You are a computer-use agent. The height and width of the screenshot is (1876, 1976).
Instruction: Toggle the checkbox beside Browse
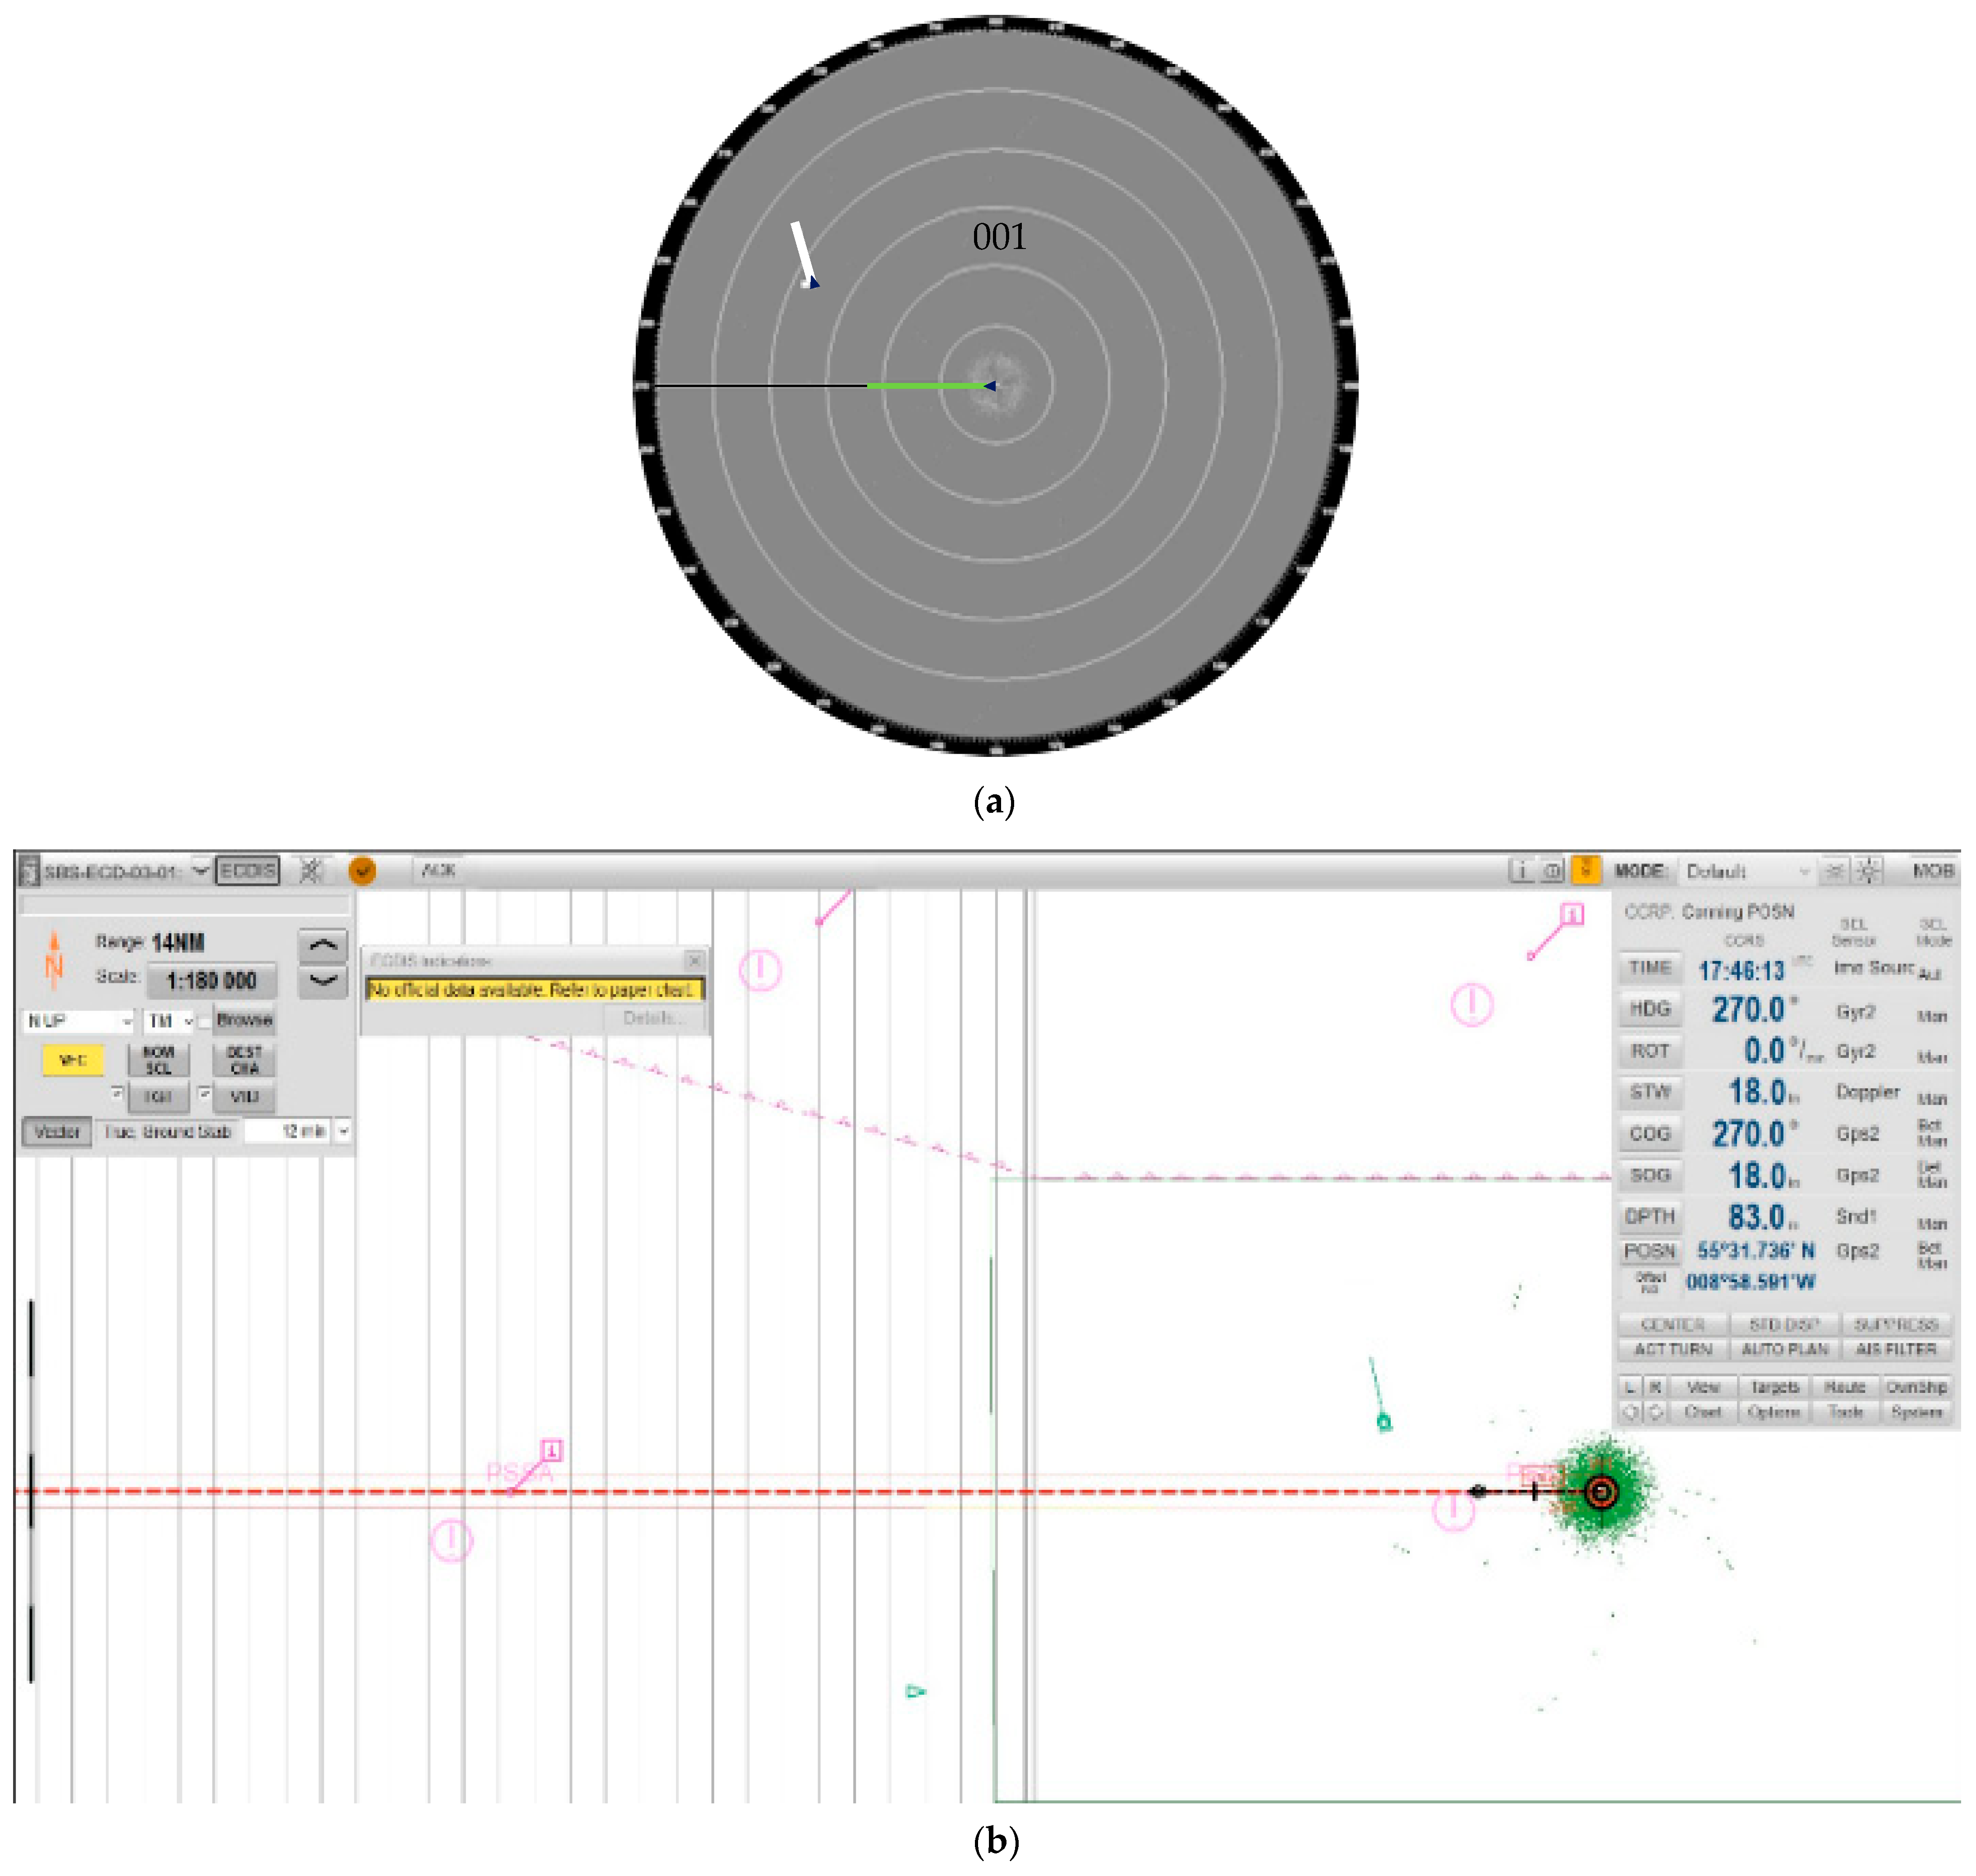click(x=205, y=1022)
